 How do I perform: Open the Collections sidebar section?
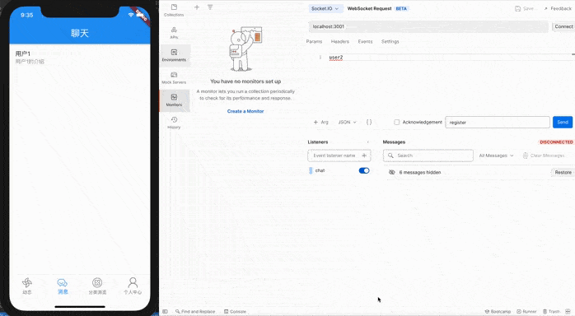[x=174, y=10]
